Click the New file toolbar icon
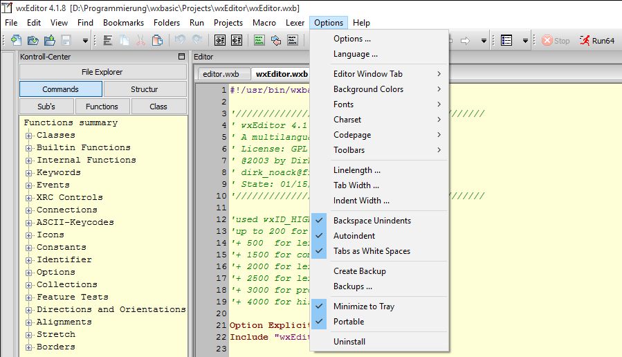The width and height of the screenshot is (622, 357). coord(17,41)
